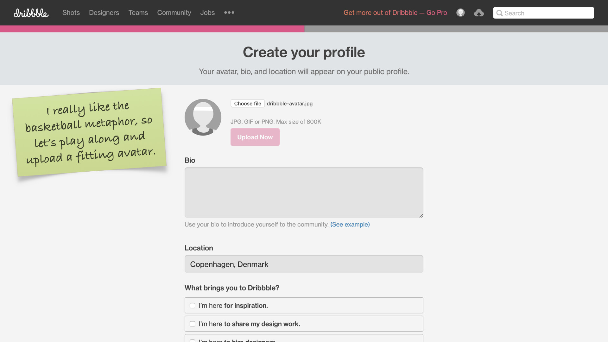Image resolution: width=608 pixels, height=342 pixels.
Task: Check I'm here to share my design work
Action: point(192,324)
